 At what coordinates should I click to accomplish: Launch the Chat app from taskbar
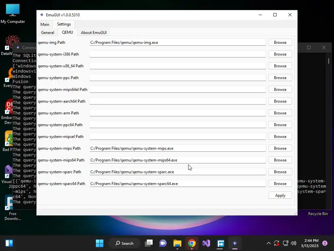(163, 243)
